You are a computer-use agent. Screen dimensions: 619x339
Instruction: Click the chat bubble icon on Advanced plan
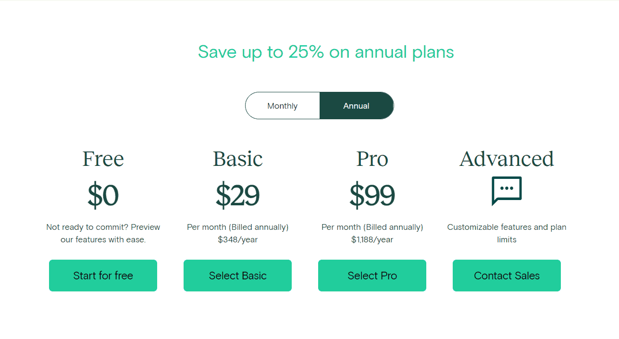tap(507, 191)
